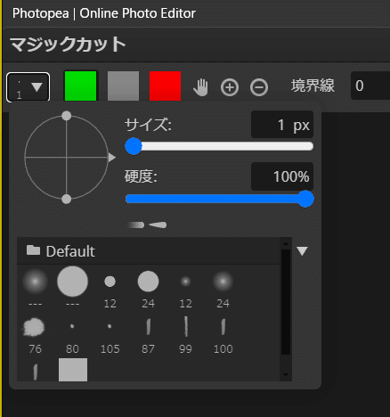Click the サイズ size slider track
Image resolution: width=390 pixels, height=417 pixels.
[x=220, y=146]
